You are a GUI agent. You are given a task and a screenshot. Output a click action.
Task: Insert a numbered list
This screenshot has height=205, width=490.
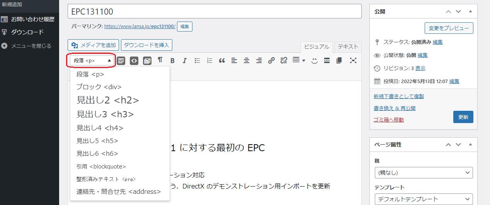pos(209,60)
